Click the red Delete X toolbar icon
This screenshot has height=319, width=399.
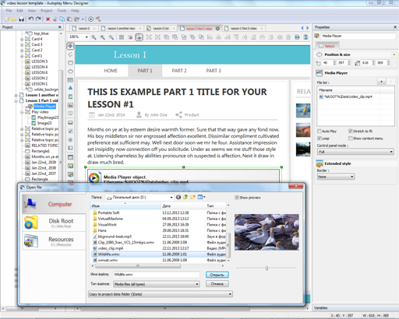[48, 19]
